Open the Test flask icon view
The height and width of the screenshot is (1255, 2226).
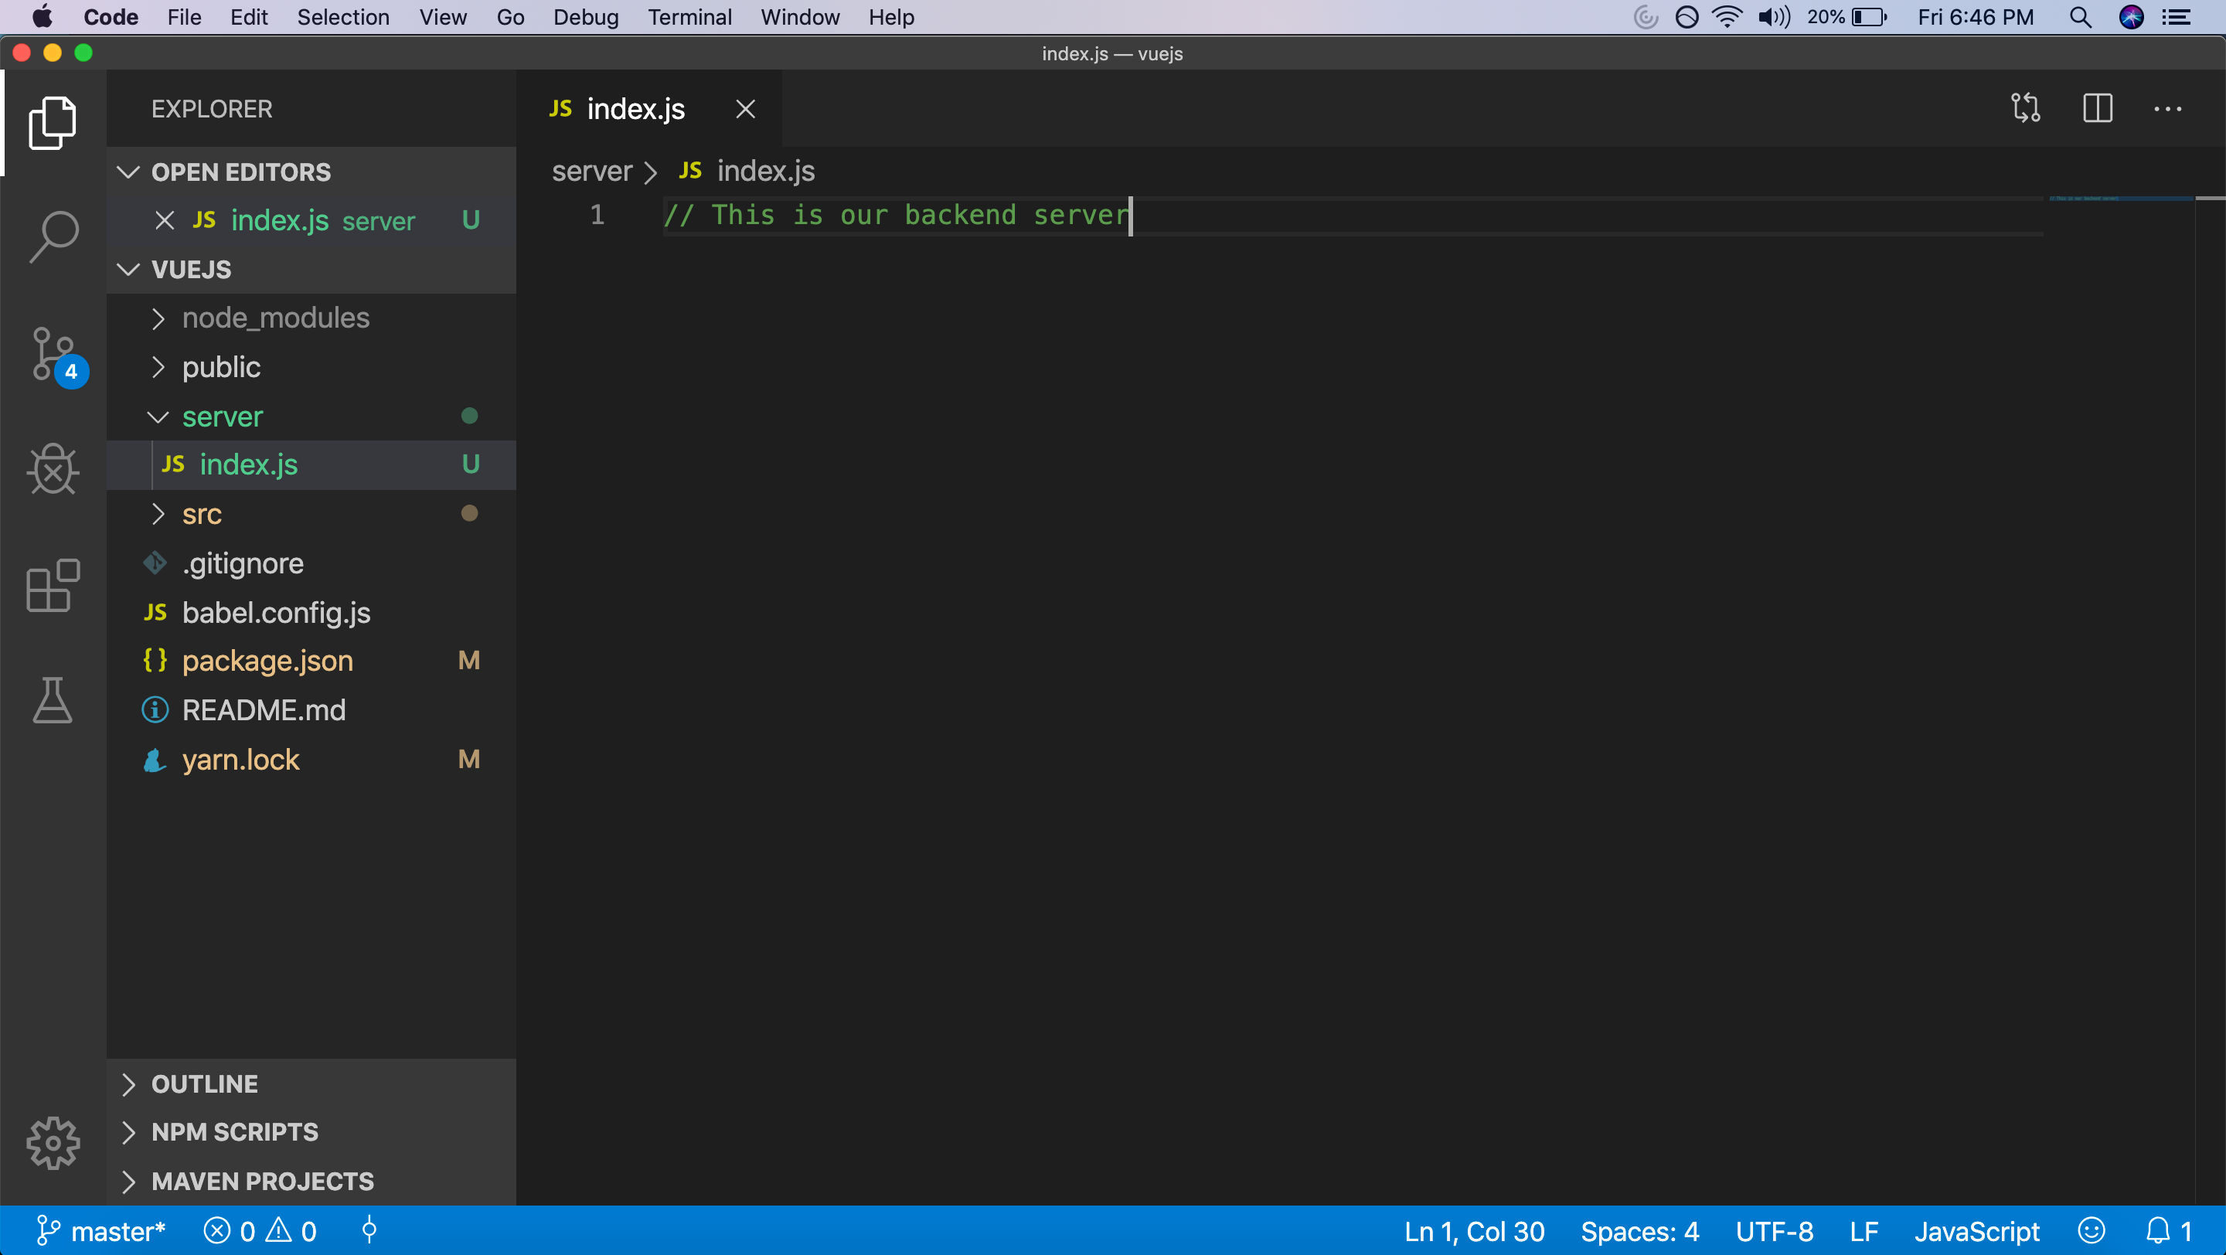(53, 700)
